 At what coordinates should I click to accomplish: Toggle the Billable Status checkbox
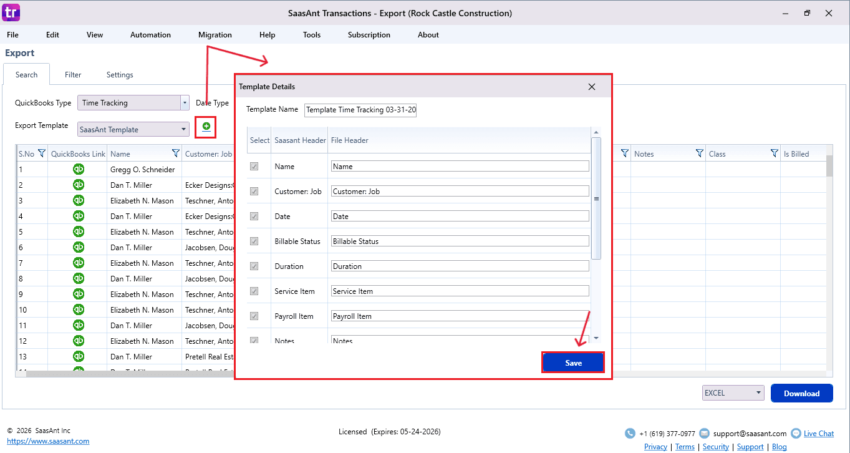(x=254, y=241)
